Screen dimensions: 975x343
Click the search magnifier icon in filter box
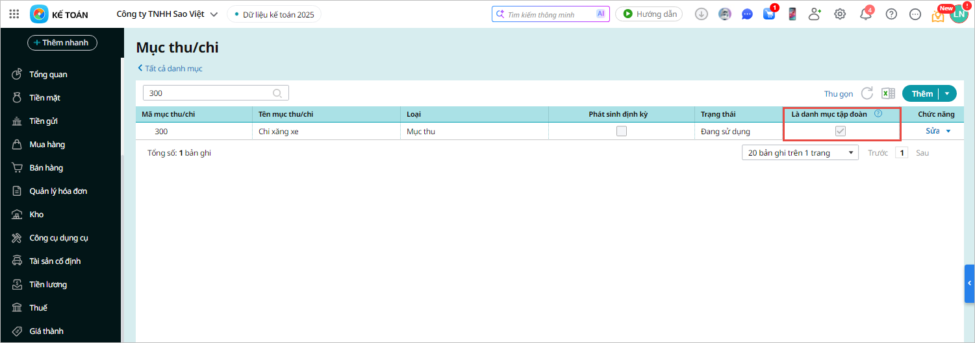pos(277,93)
